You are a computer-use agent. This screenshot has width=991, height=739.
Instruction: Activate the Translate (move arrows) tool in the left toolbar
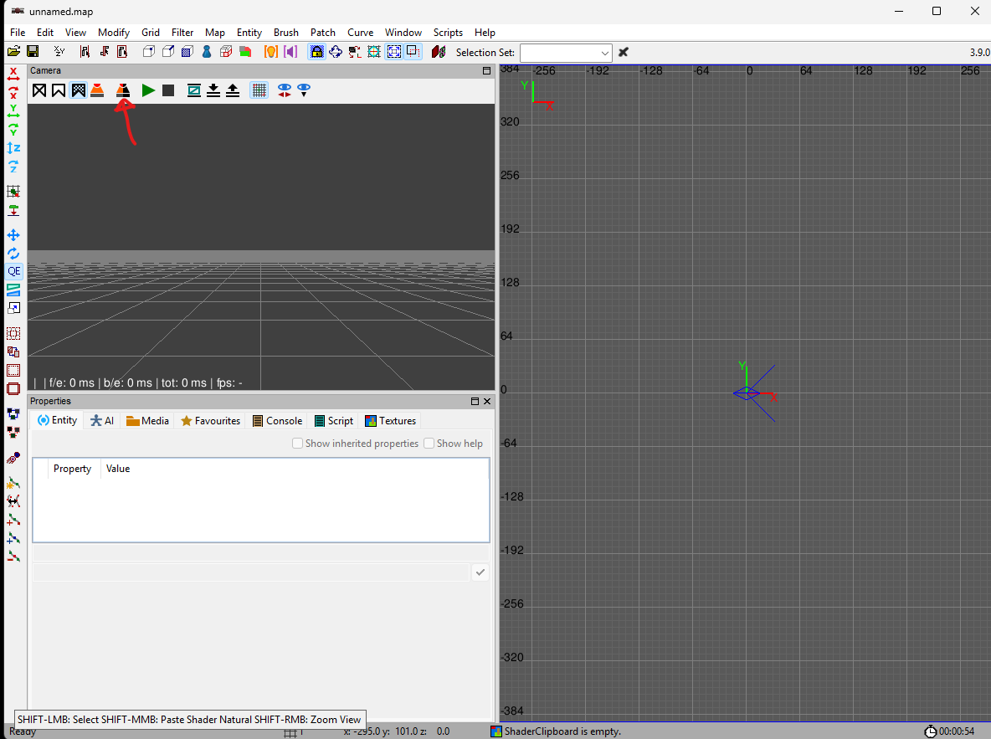point(13,235)
